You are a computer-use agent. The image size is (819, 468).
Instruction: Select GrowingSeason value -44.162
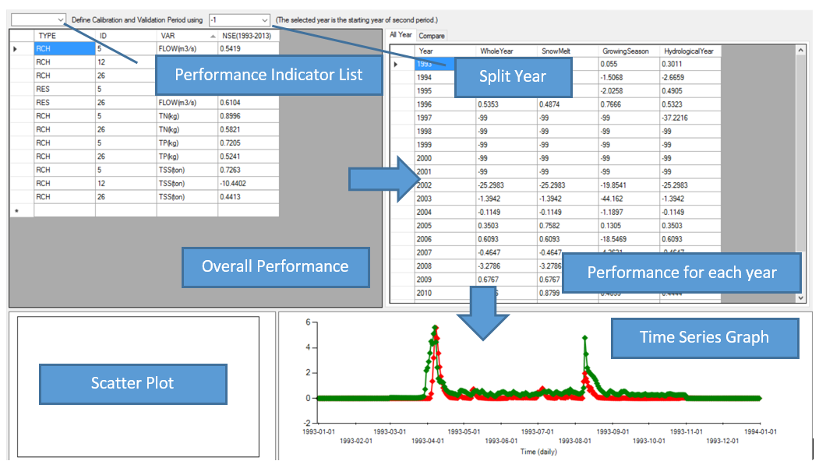click(629, 199)
